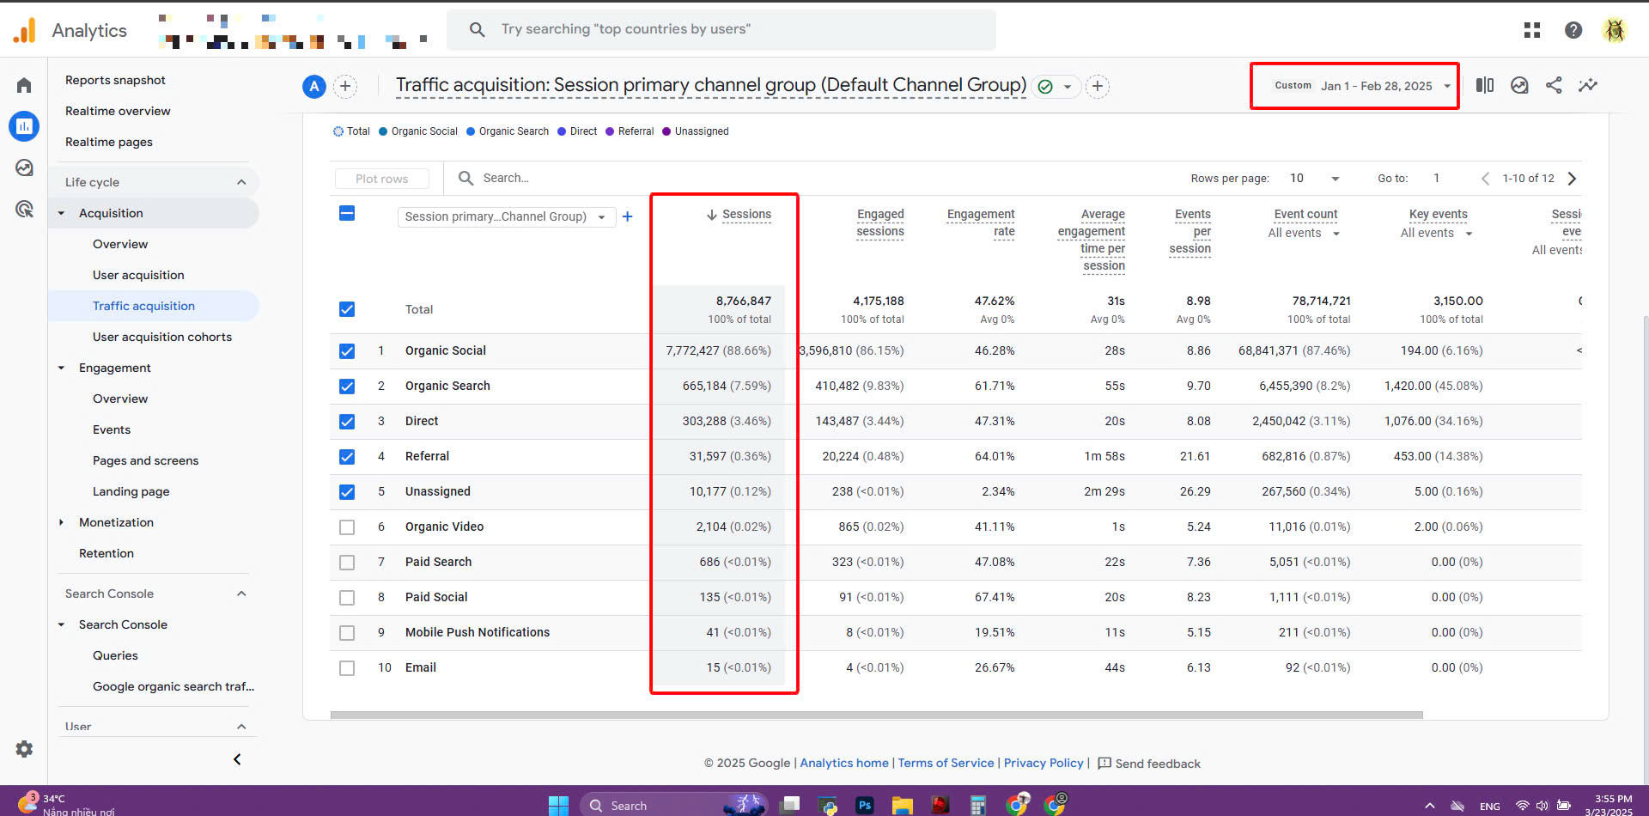This screenshot has height=816, width=1649.
Task: Collapse the Acquisition menu
Action: (x=61, y=213)
